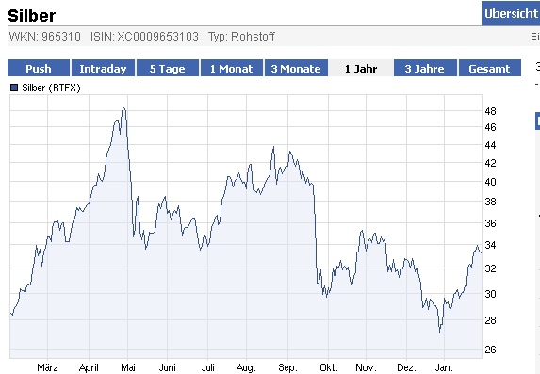Click the Typ: Rohstoff label
This screenshot has height=374, width=540.
tap(241, 37)
